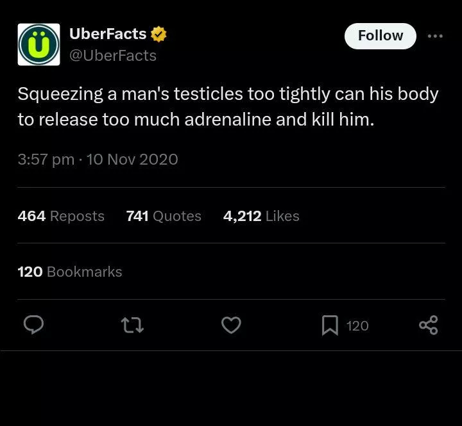
Task: Click the gold verified badge
Action: coord(158,34)
